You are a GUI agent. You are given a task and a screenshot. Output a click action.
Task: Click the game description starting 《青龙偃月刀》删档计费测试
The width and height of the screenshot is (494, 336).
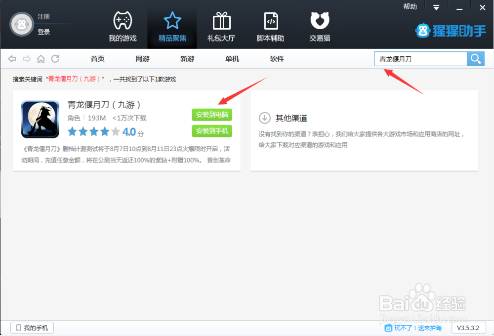(126, 155)
